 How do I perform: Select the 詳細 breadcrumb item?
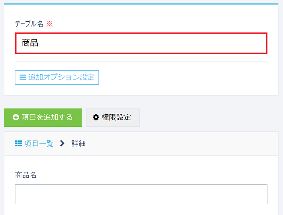click(78, 143)
